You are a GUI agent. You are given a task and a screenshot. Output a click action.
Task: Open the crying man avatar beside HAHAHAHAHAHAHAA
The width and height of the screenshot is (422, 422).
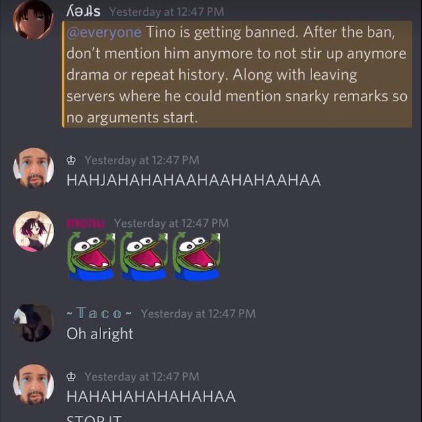[x=33, y=384]
